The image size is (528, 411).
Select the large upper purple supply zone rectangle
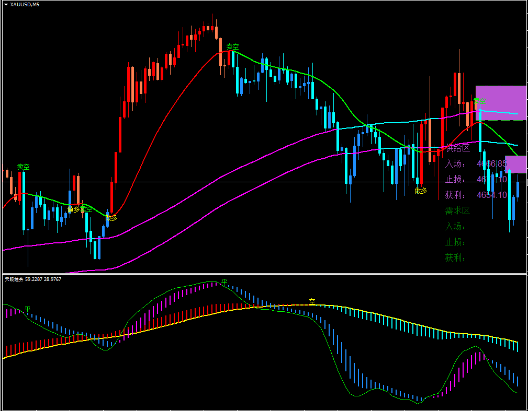tap(500, 103)
